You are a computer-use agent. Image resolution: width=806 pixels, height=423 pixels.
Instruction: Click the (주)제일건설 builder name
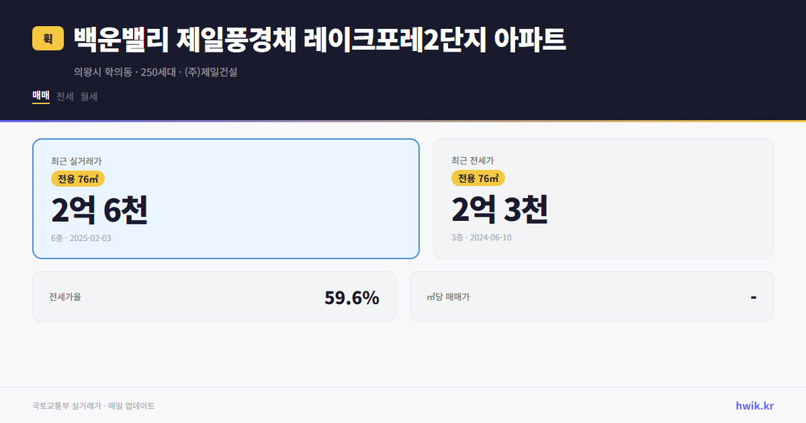[211, 73]
